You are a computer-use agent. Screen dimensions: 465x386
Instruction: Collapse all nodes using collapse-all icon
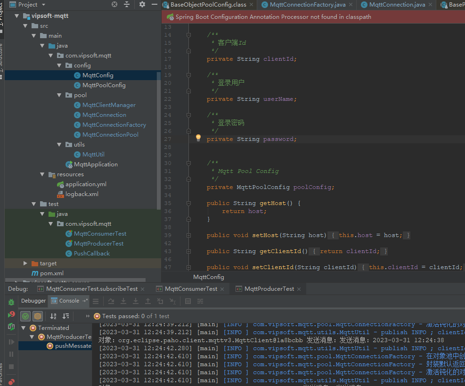click(x=126, y=4)
